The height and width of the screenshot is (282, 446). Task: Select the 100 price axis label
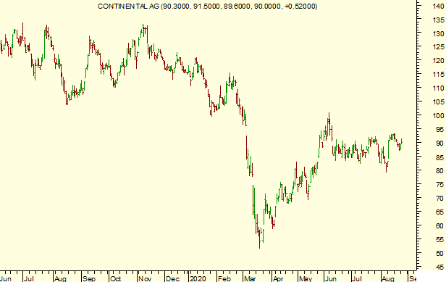pyautogui.click(x=438, y=115)
